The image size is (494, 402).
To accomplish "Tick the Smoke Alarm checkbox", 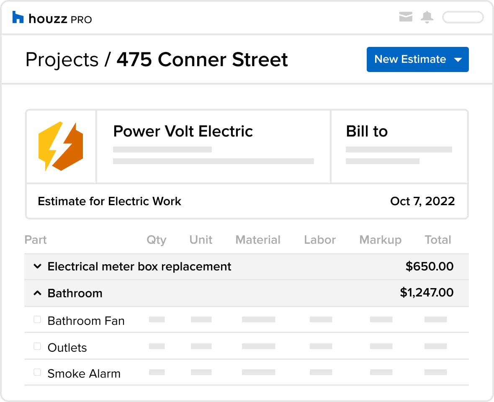I will (x=37, y=372).
